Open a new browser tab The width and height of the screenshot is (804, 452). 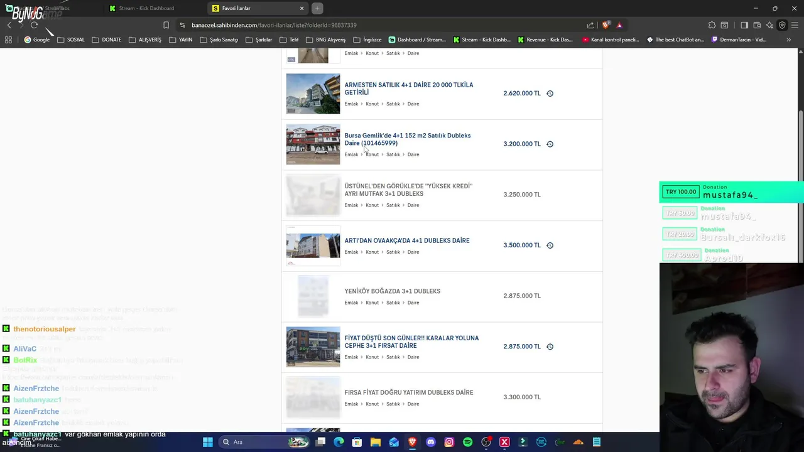[x=317, y=8]
